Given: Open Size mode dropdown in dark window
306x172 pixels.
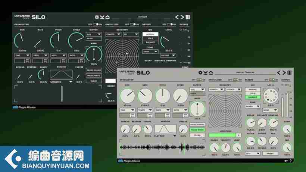Looking at the screenshot, I should [x=22, y=55].
